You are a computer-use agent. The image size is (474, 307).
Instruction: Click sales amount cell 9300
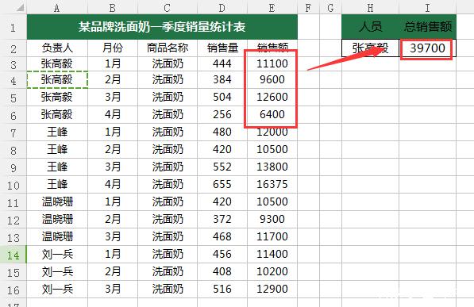pos(272,220)
